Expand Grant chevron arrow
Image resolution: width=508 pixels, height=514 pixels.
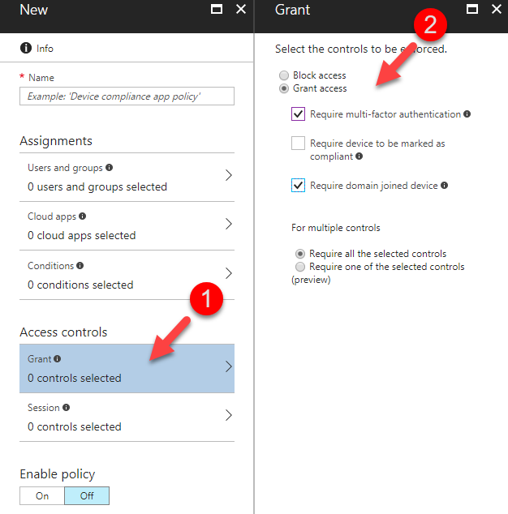229,366
